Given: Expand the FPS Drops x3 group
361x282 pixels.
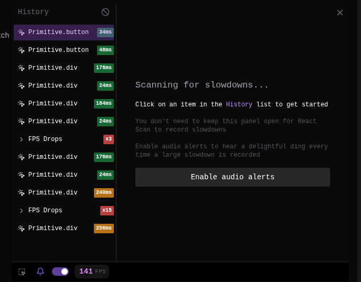Looking at the screenshot, I should coord(63,139).
